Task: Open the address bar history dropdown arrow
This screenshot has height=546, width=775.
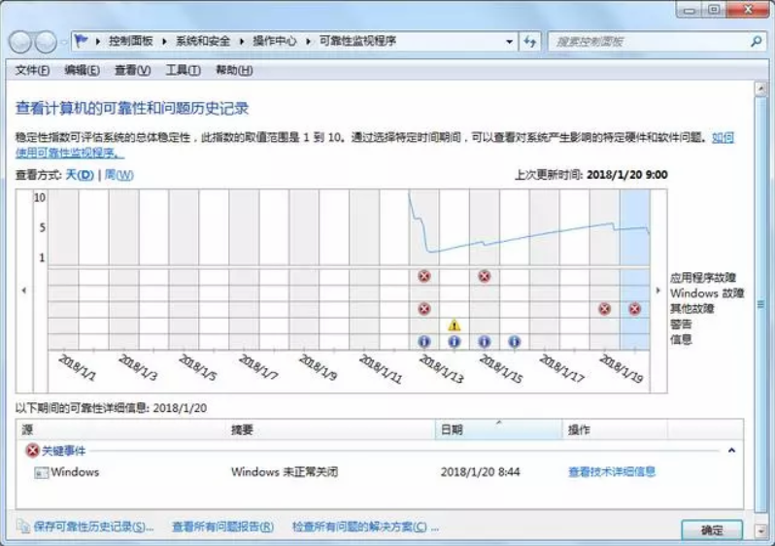Action: 510,42
